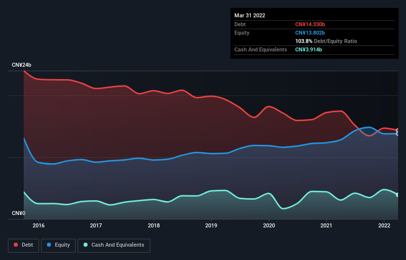
Task: Select the 2019 x-axis label
Action: point(211,225)
